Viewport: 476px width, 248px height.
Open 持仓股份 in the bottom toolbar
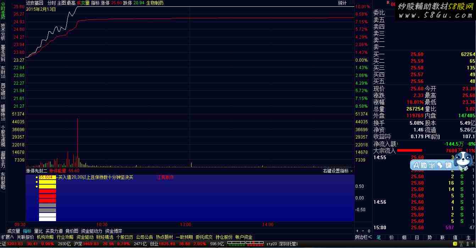pyautogui.click(x=224, y=237)
